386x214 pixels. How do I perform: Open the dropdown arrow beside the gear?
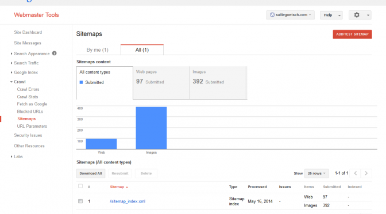coord(368,16)
